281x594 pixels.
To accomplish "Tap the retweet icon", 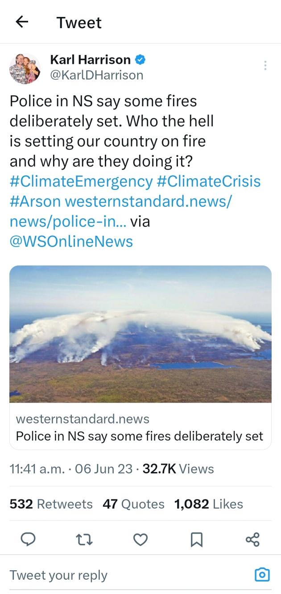I will [85, 540].
